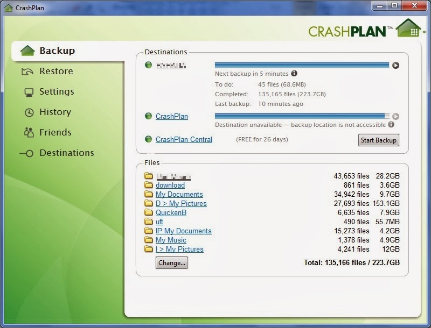The width and height of the screenshot is (431, 328).
Task: Click the Destinations connector icon in sidebar
Action: [26, 153]
